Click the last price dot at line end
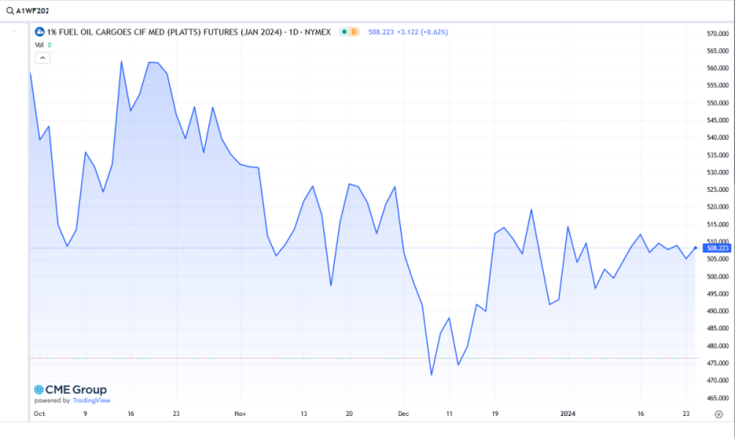Screen dimensions: 735x438 point(696,248)
